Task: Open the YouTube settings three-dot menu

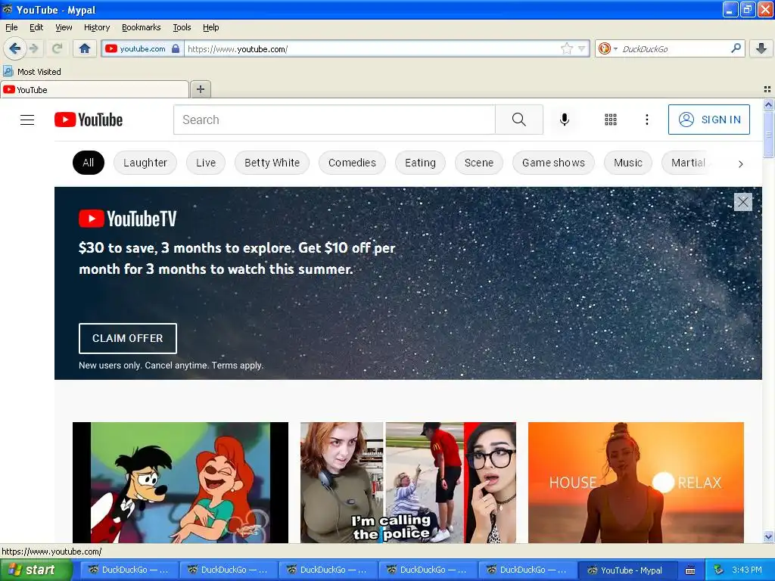Action: coord(647,120)
